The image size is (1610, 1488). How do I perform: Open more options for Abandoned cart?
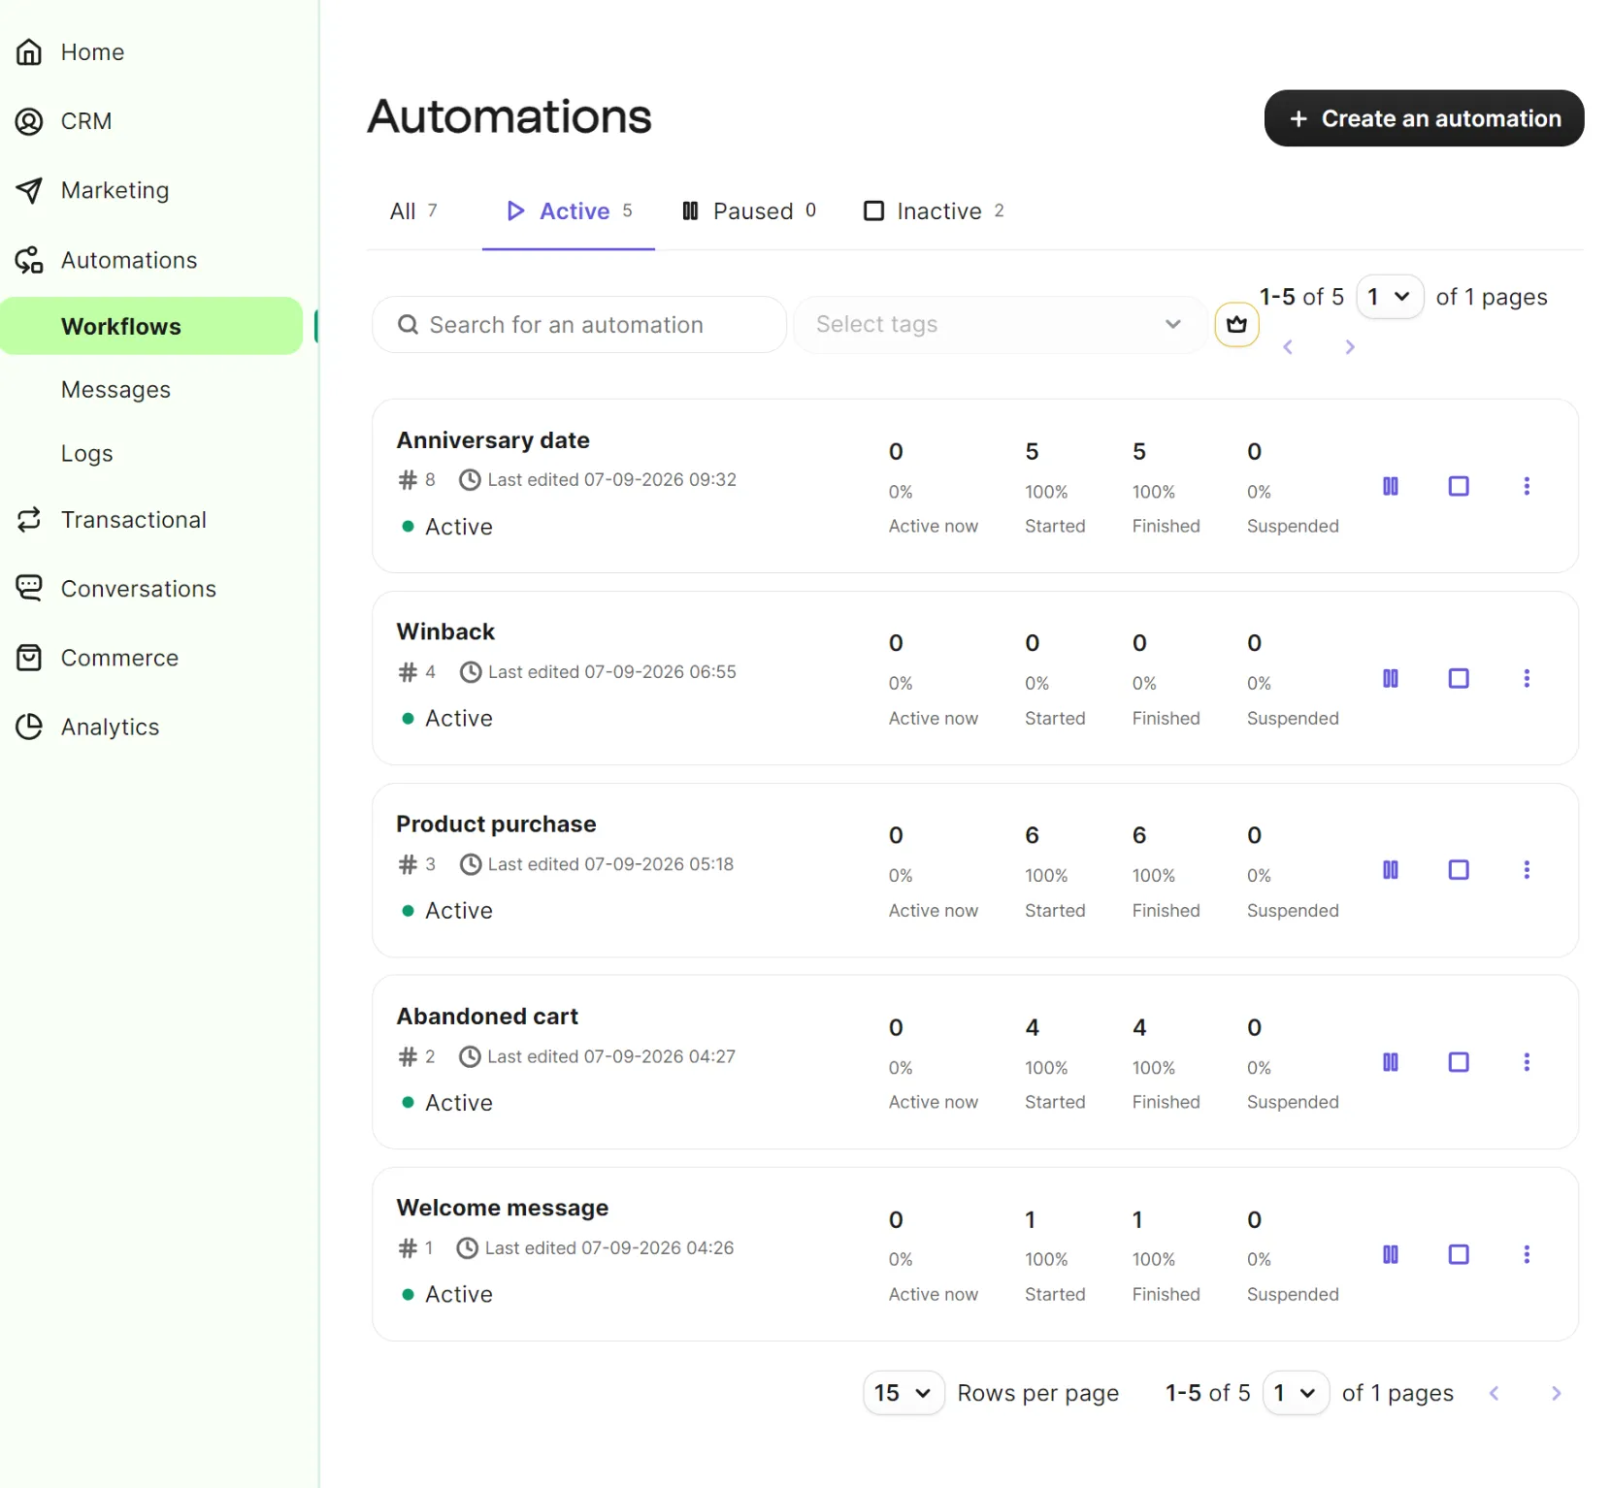coord(1527,1062)
